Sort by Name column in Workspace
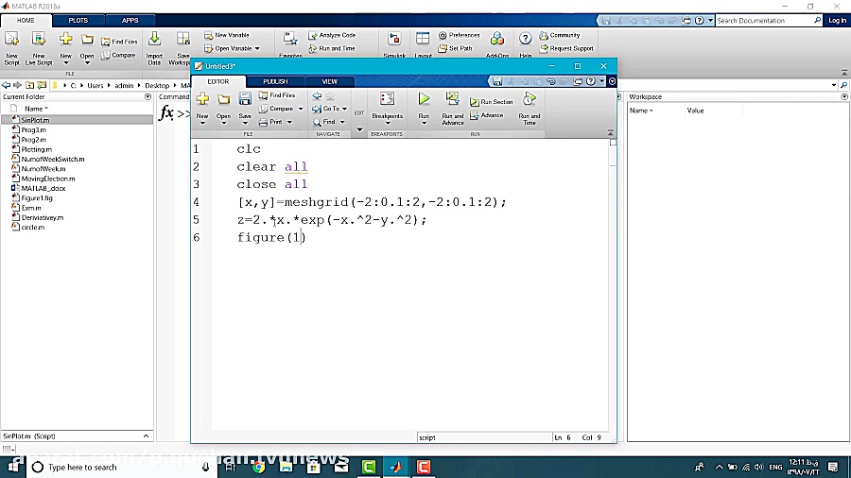Screen dimensions: 851x478 tap(641, 111)
